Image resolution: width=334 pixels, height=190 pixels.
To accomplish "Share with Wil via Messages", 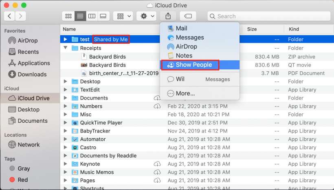I will click(200, 80).
